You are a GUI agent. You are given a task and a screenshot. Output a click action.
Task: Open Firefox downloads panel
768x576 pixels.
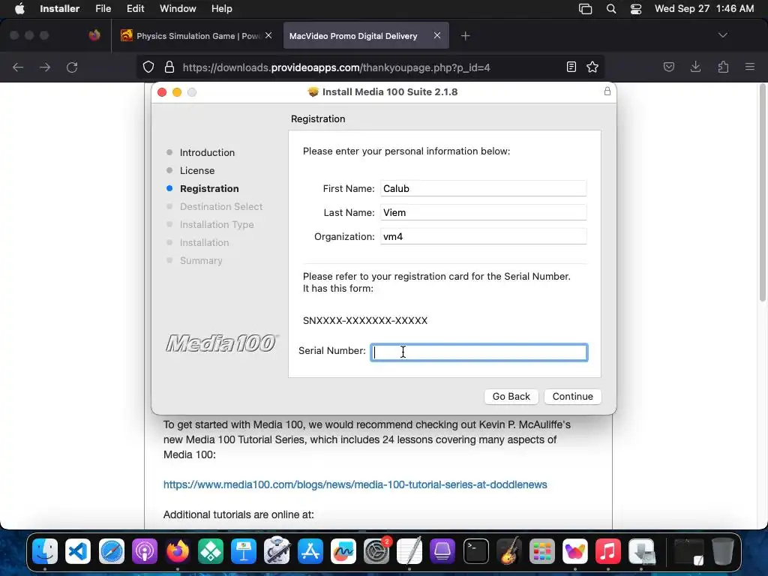click(x=695, y=67)
